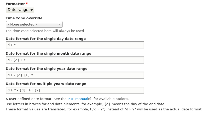This screenshot has height=113, width=208.
Task: Click the "Use letters in braces" hint line
Action: click(85, 104)
